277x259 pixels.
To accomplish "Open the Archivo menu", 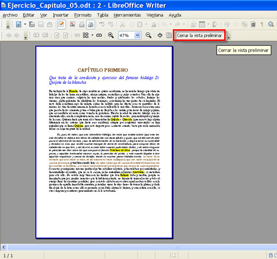I will pyautogui.click(x=10, y=15).
